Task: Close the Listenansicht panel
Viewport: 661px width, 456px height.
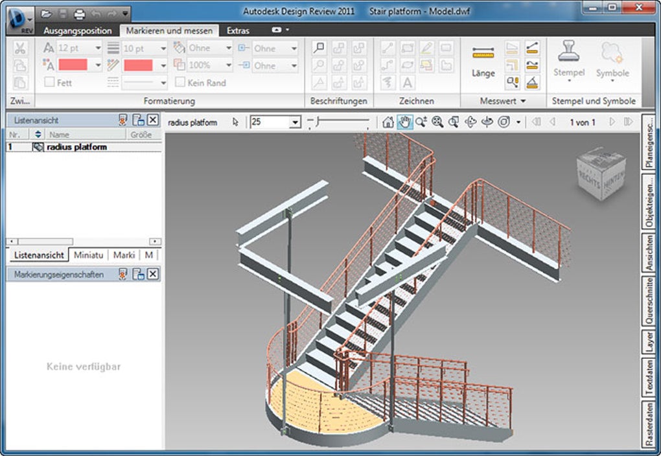Action: pos(152,120)
